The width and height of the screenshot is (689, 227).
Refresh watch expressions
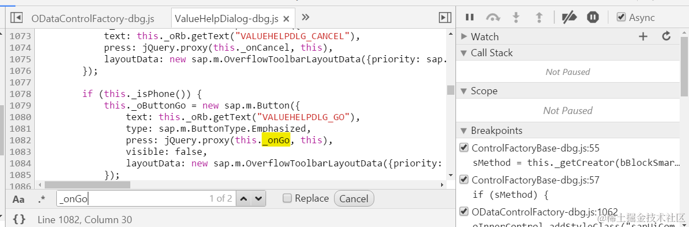click(x=666, y=36)
